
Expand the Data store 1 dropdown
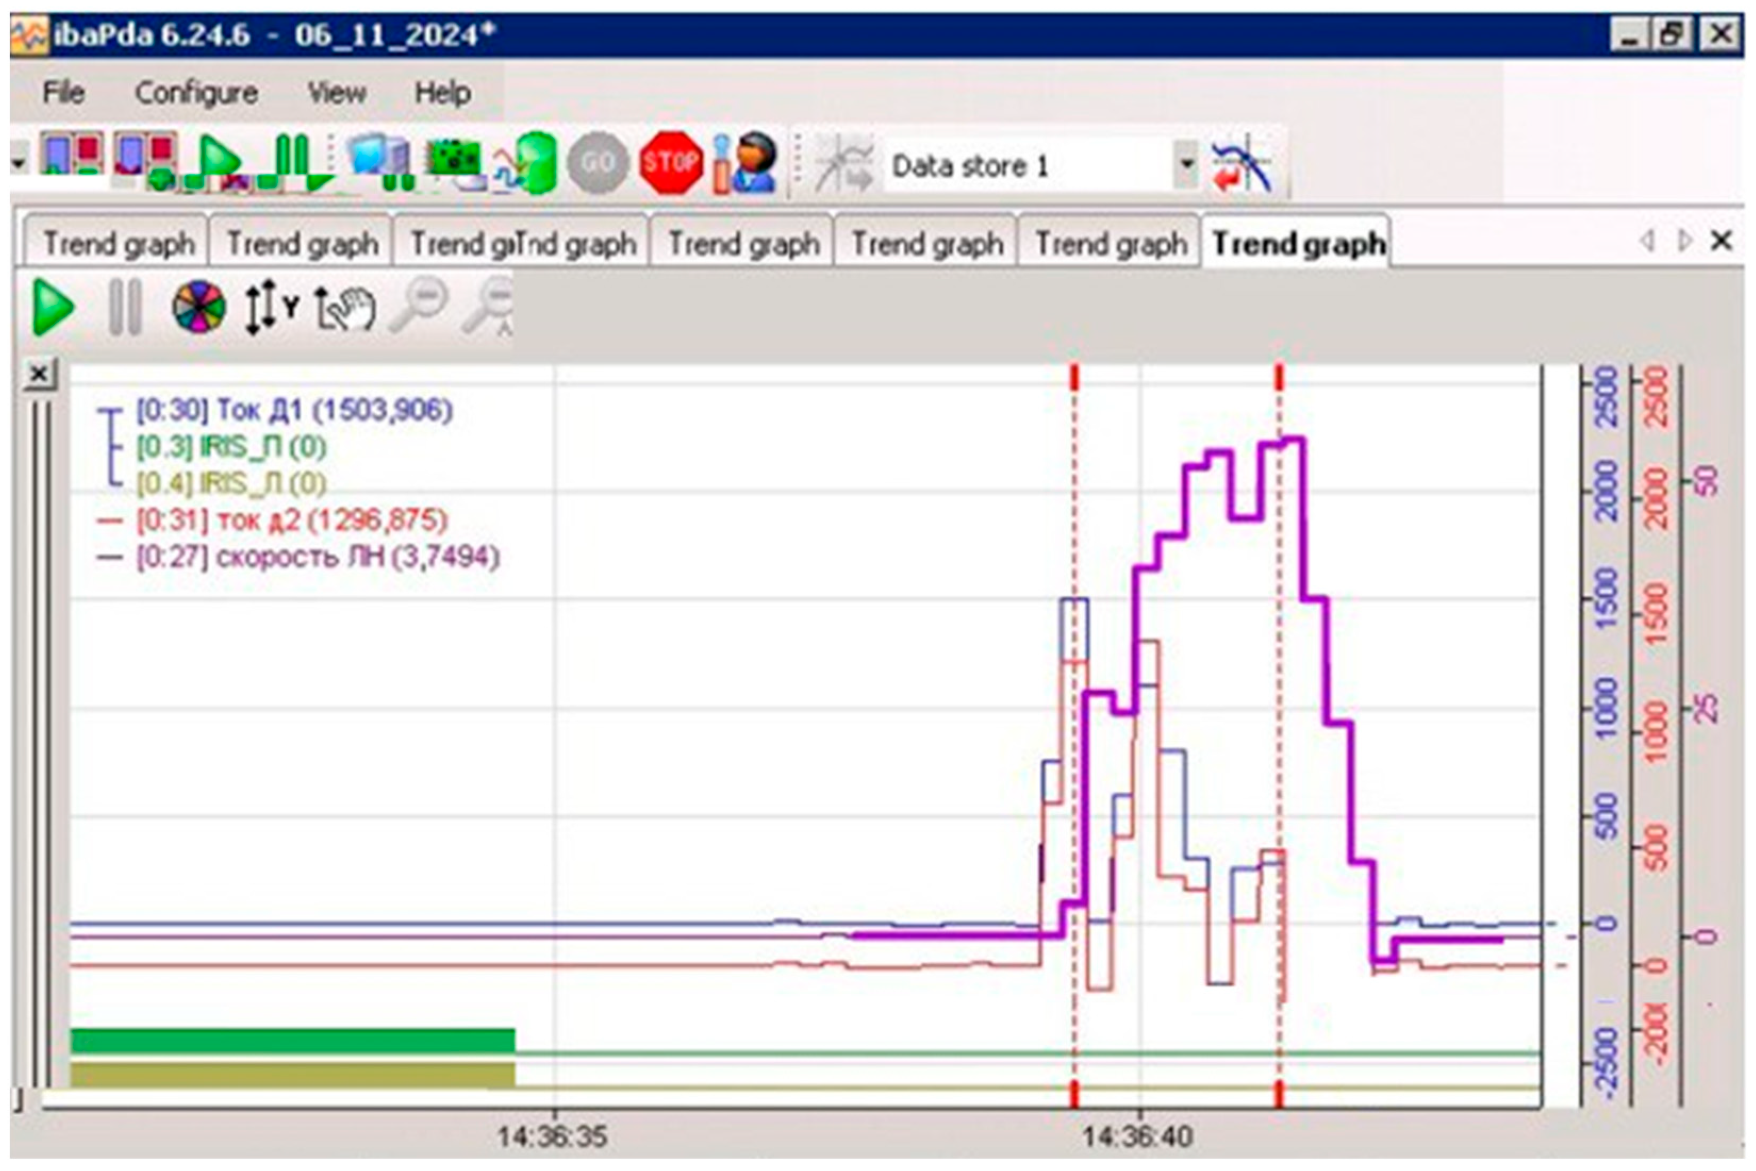[x=1186, y=164]
